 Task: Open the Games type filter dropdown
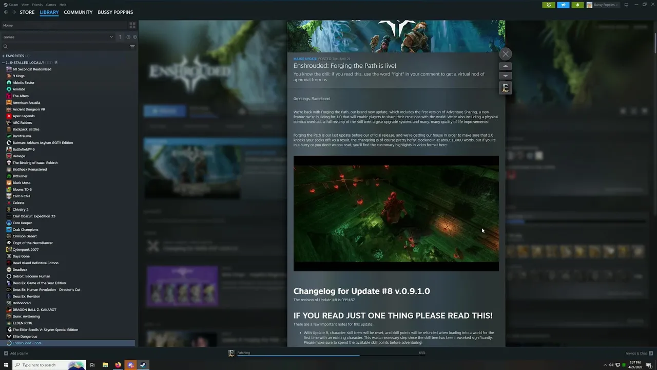coord(57,37)
